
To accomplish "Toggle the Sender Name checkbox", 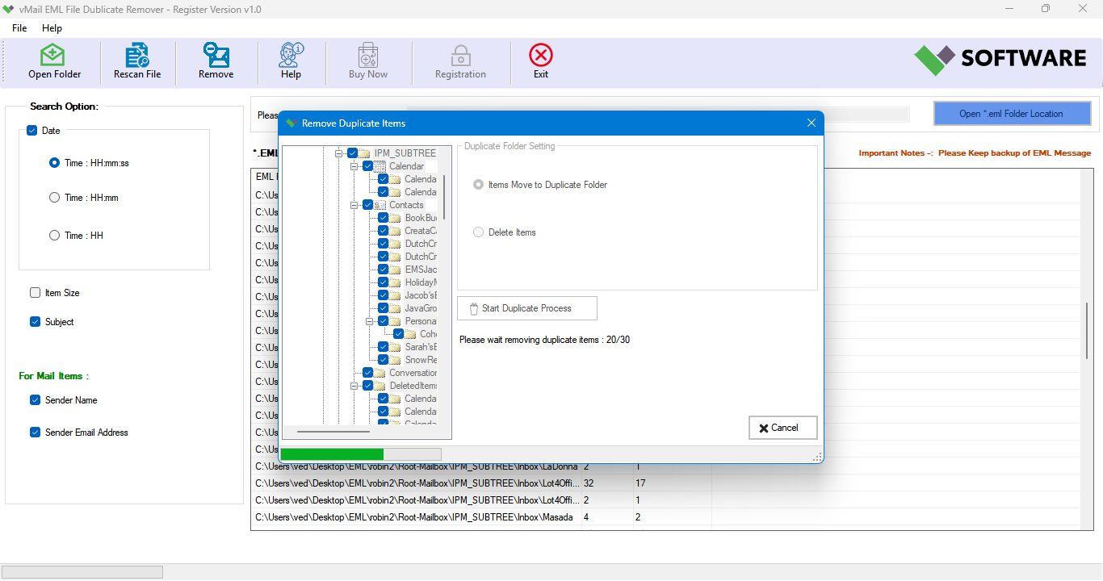I will tap(35, 400).
